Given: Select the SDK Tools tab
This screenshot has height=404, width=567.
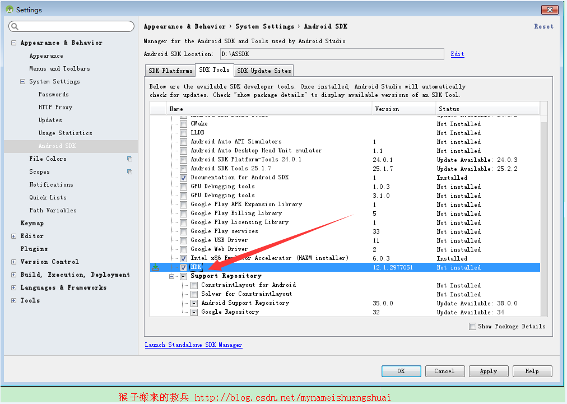Looking at the screenshot, I should (x=215, y=70).
